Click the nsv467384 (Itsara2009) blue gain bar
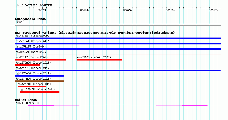This screenshot has height=120, width=228. click(x=118, y=38)
